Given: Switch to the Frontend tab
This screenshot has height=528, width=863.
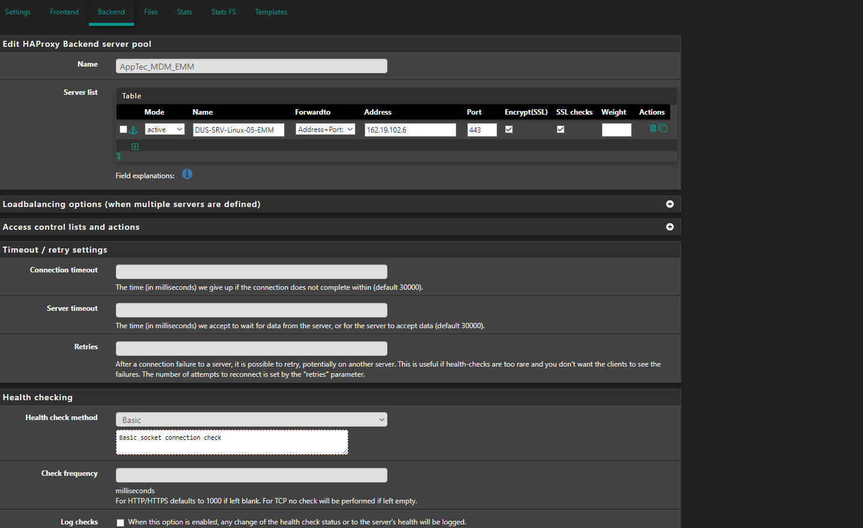Looking at the screenshot, I should (64, 12).
